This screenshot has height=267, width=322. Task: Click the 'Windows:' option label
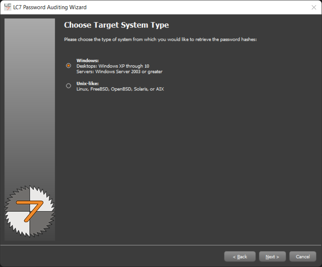click(87, 61)
